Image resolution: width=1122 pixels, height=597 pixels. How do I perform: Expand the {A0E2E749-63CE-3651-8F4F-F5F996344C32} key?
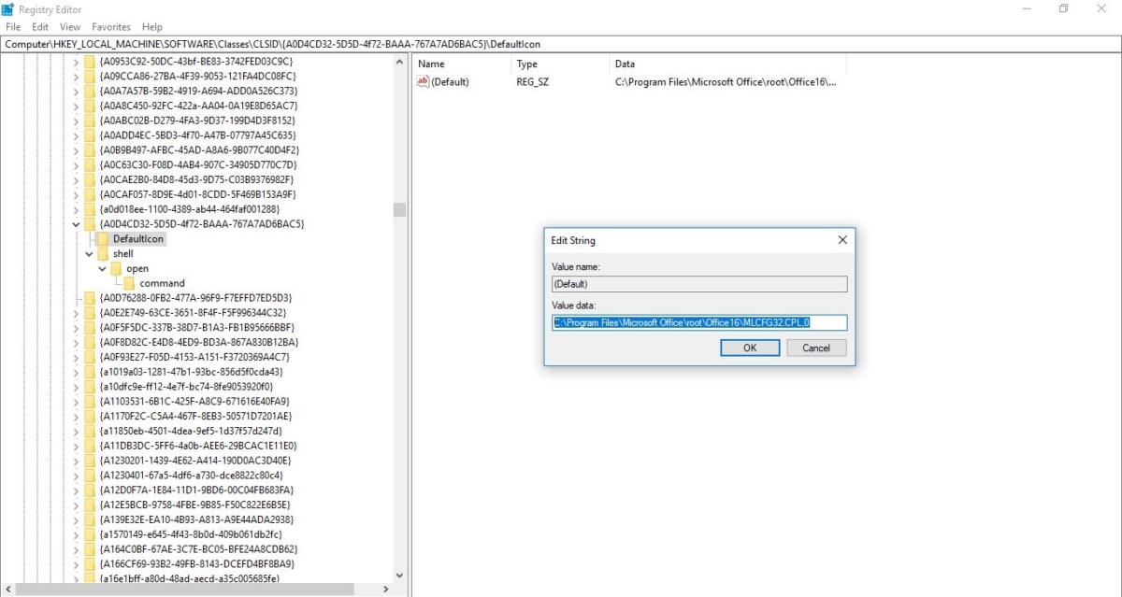74,312
